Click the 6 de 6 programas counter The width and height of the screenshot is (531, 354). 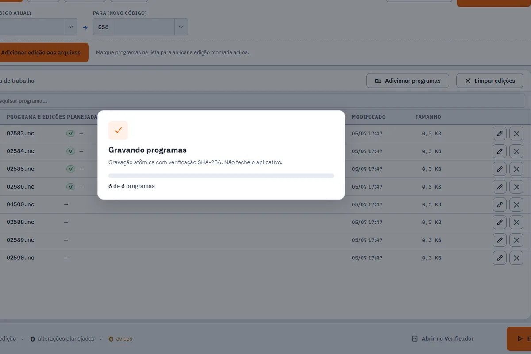click(x=131, y=186)
